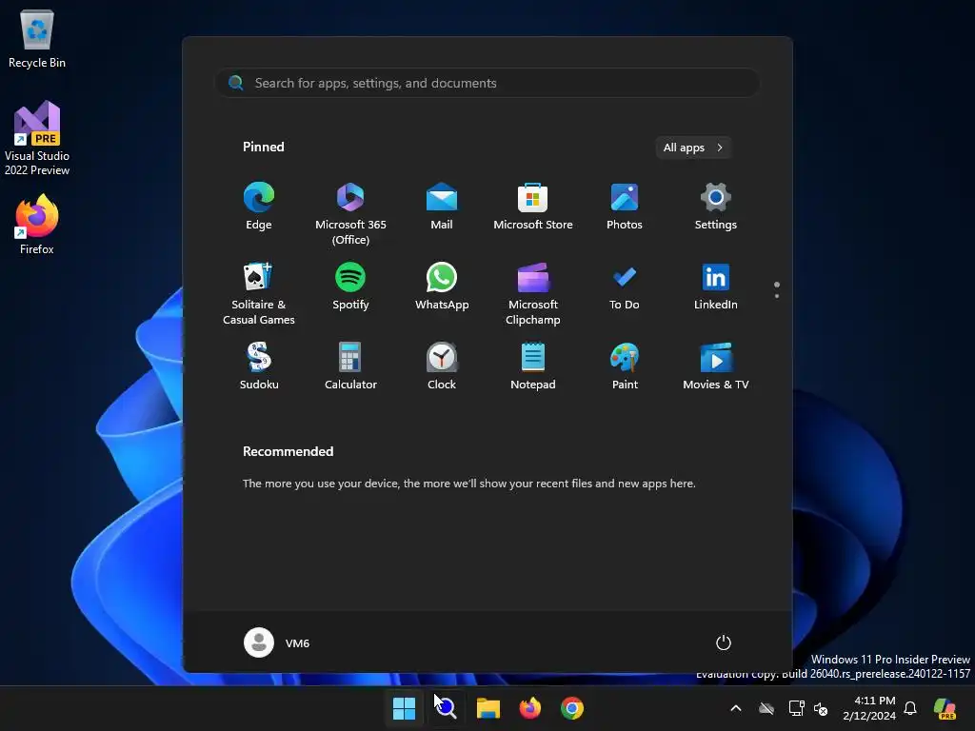
Task: Select Visual Studio 2022 Preview desktop shortcut
Action: point(37,138)
